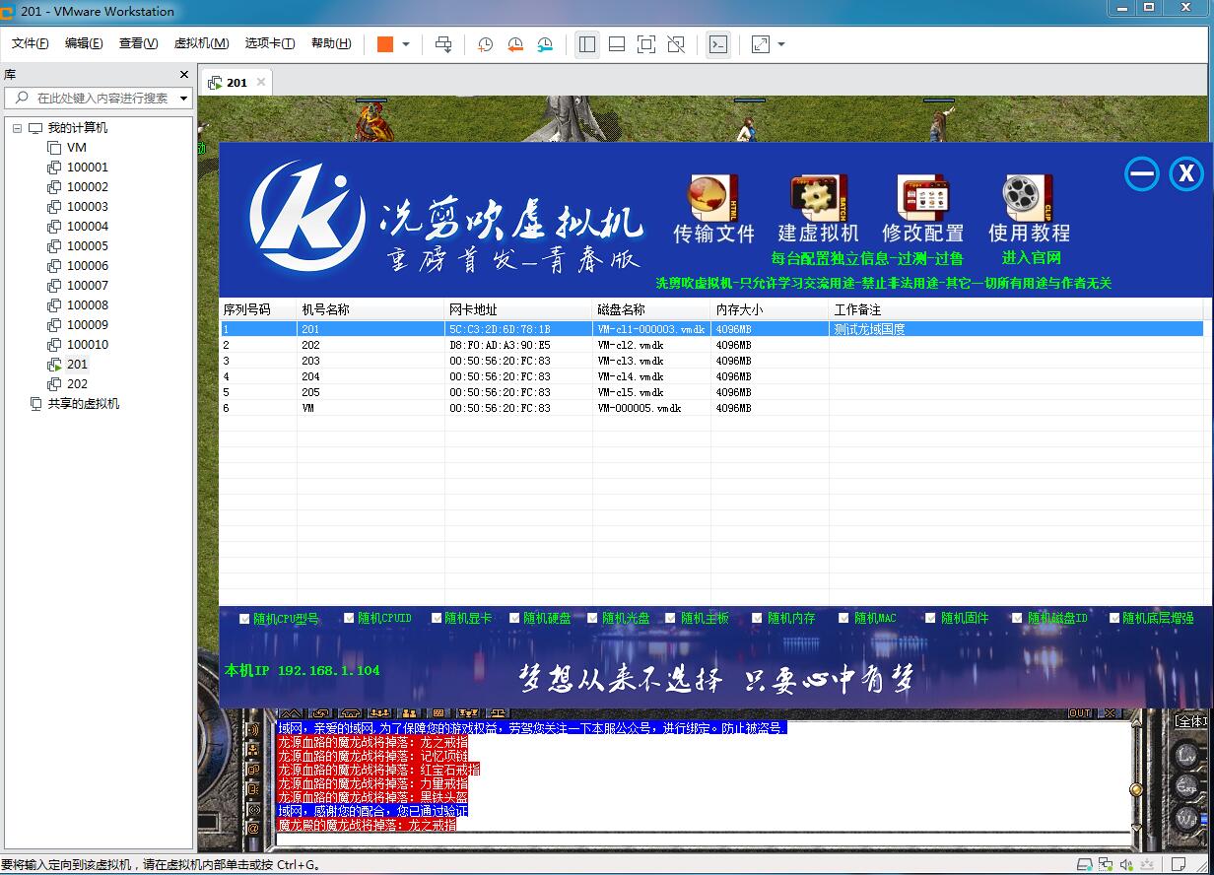Image resolution: width=1214 pixels, height=875 pixels.
Task: Click the network adapter status bar icon
Action: click(1106, 865)
